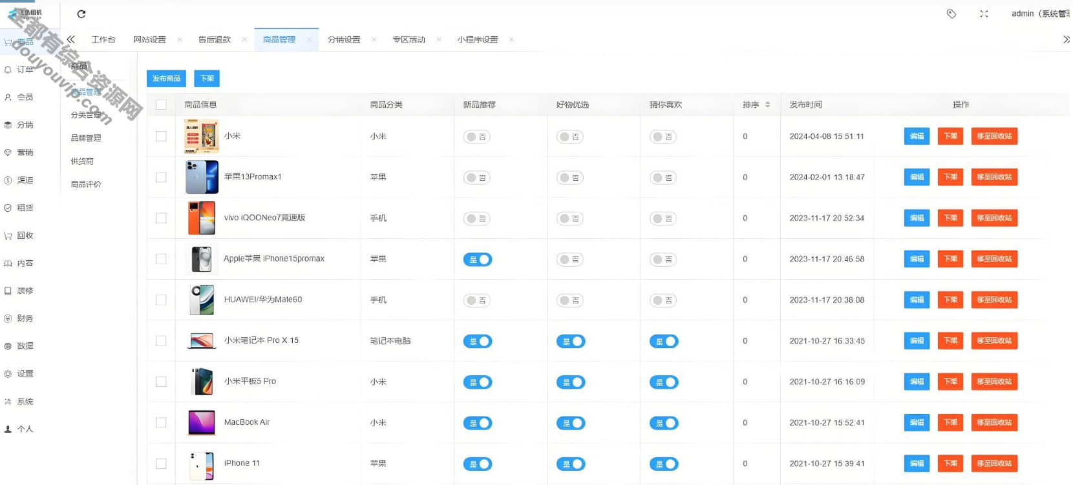Open 品牌管理 in the submenu
This screenshot has height=485, width=1073.
86,138
